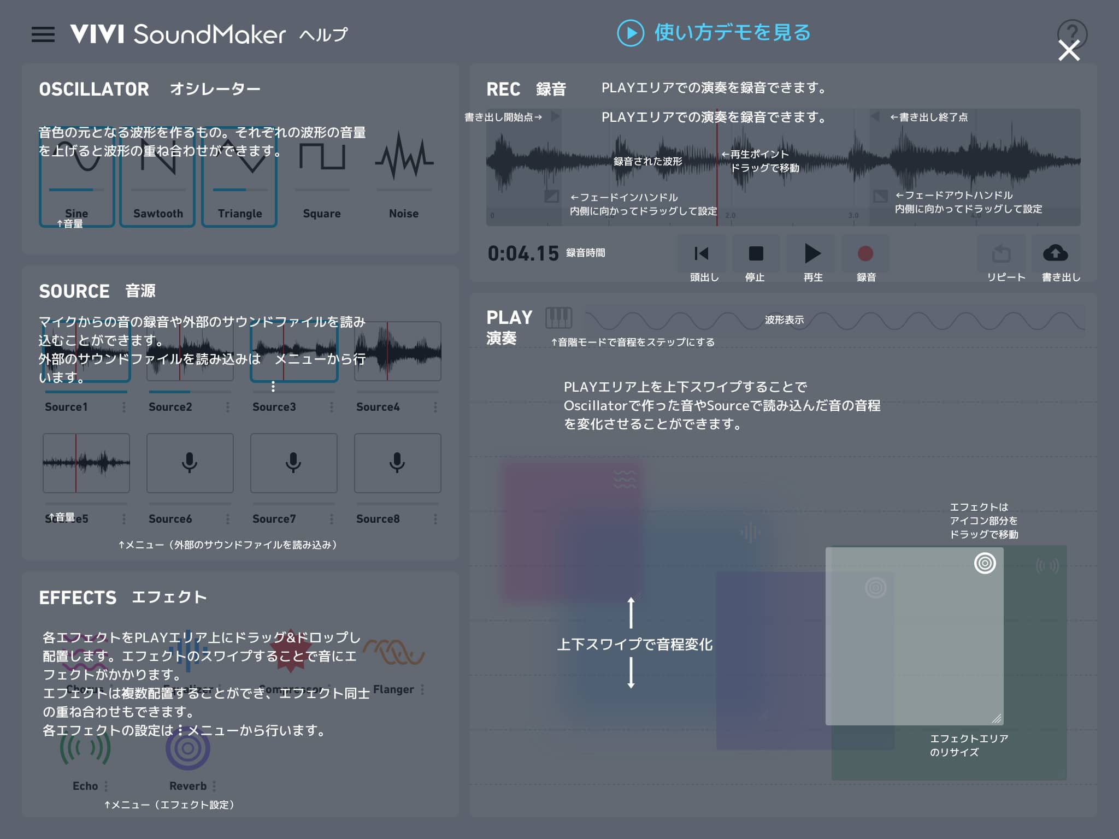
Task: Start recording with the red Record button
Action: pyautogui.click(x=865, y=253)
